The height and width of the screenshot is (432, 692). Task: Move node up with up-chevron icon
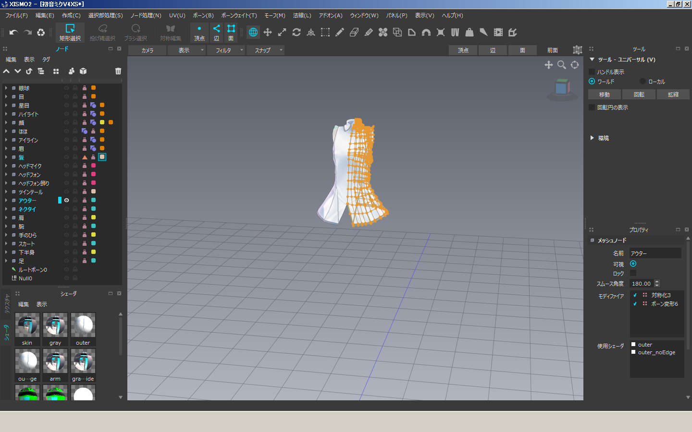[6, 71]
